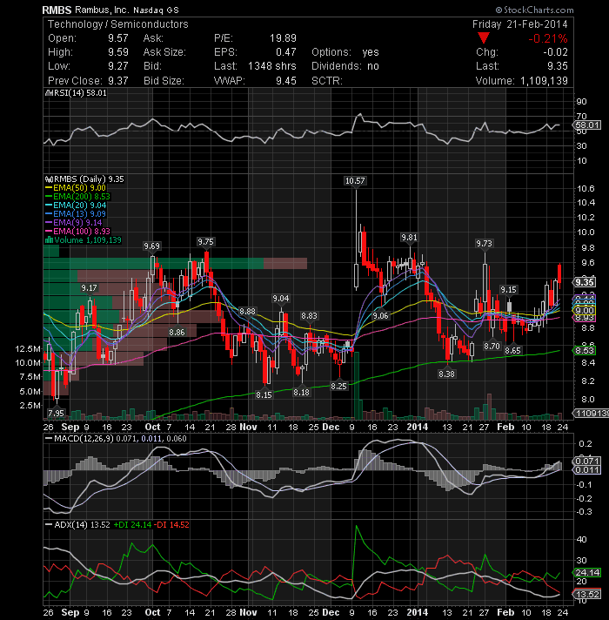Click the Nov label below the price chart
The height and width of the screenshot is (620, 609).
[x=249, y=427]
